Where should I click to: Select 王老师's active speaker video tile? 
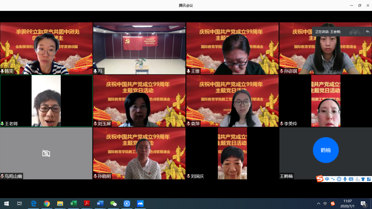46,101
